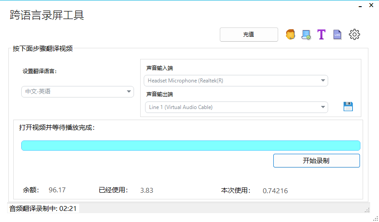The width and height of the screenshot is (379, 222).
Task: Open the Line 1 Virtual Audio Cable dropdown
Action: [237, 107]
